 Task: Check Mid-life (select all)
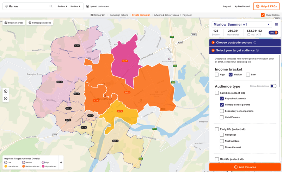(x=217, y=159)
